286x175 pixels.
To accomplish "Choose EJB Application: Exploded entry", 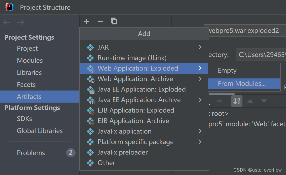I will click(x=136, y=110).
